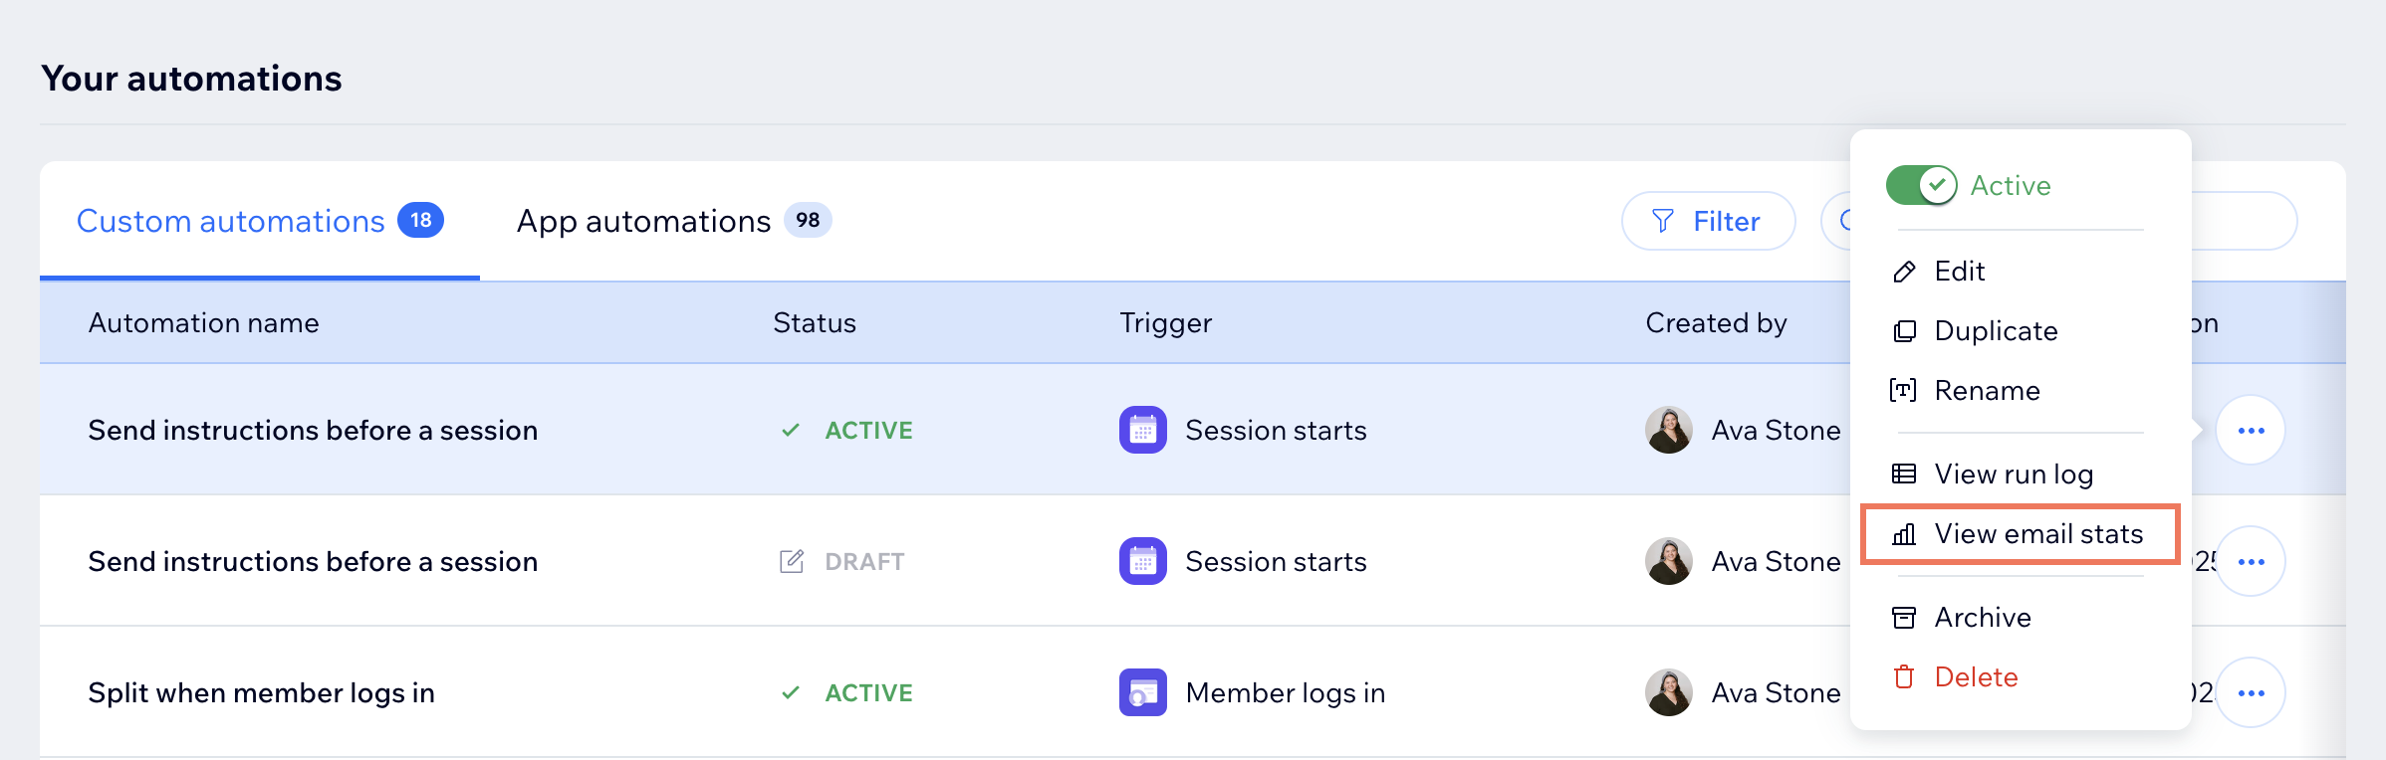Open the Split when member logs in automation
This screenshot has height=760, width=2386.
tap(261, 693)
